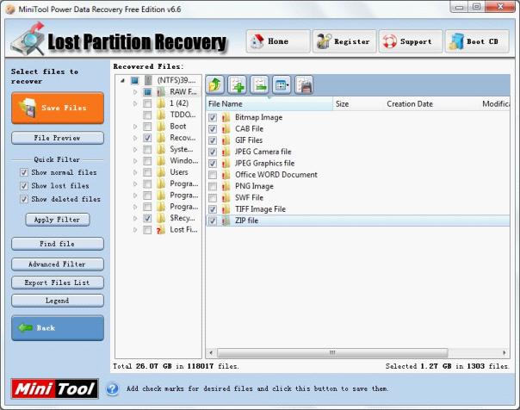This screenshot has width=520, height=410.
Task: Click the Users folder icon in tree
Action: [161, 172]
